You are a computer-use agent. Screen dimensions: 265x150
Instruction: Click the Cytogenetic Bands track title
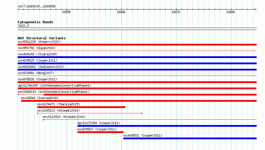point(35,22)
